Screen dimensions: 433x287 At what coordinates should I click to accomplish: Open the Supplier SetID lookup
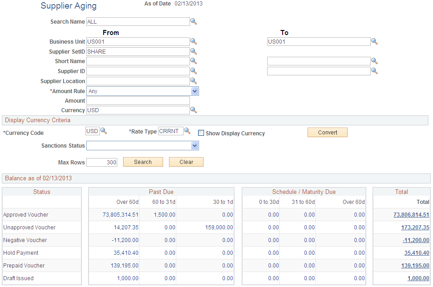[194, 51]
